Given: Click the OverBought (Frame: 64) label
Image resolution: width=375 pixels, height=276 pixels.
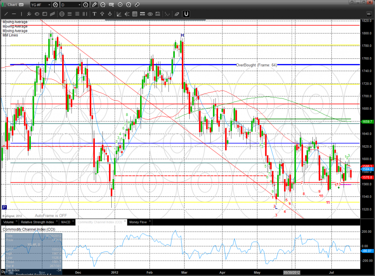Looking at the screenshot, I should coord(256,65).
